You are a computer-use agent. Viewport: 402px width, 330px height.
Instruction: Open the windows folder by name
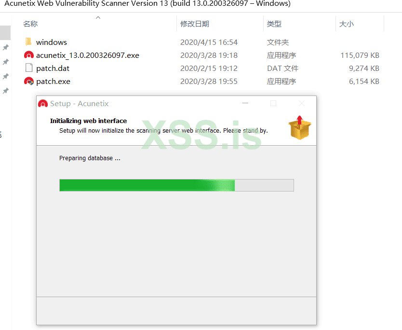coord(51,42)
